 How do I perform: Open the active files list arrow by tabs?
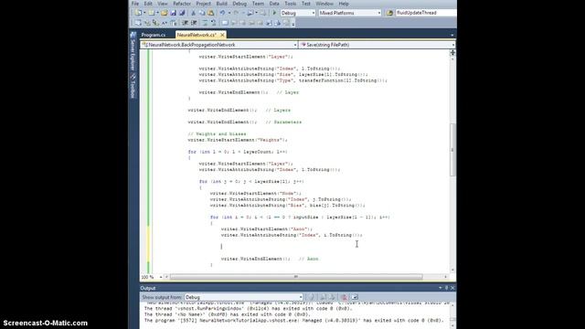pos(452,35)
